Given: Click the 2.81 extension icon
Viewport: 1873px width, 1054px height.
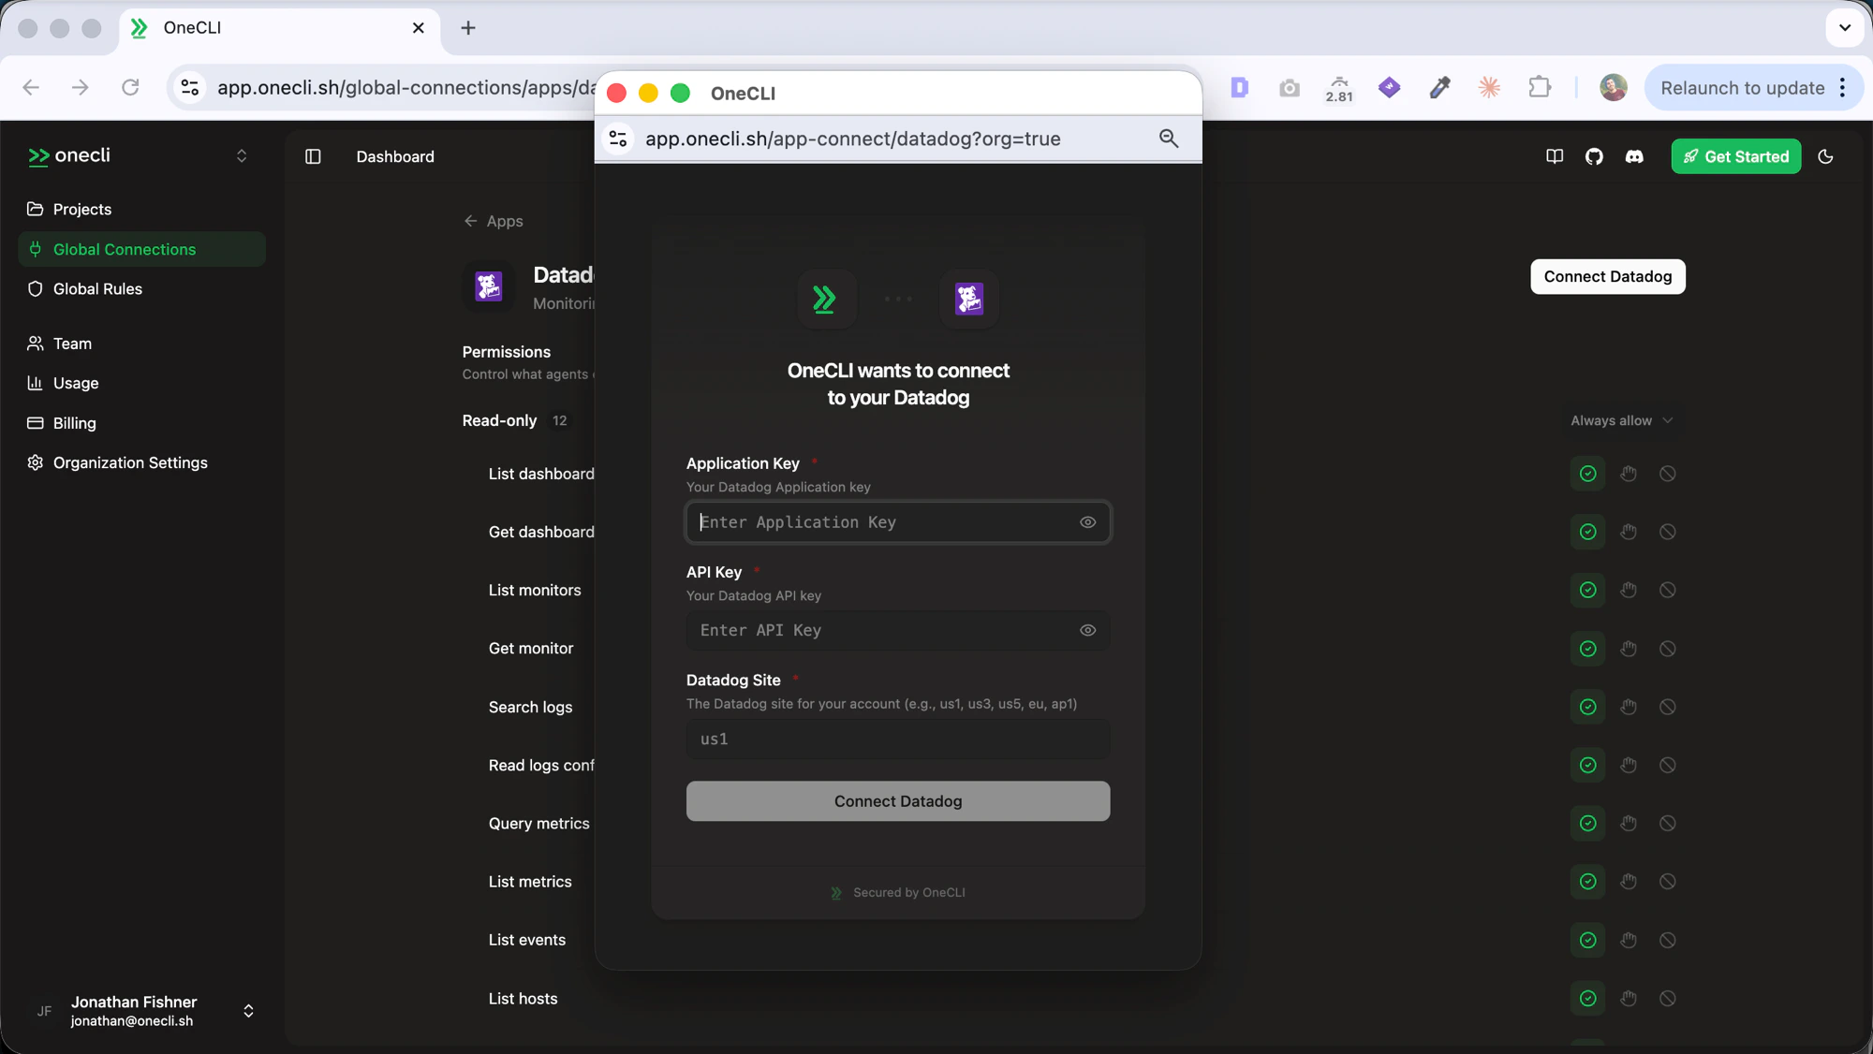Looking at the screenshot, I should pos(1339,89).
